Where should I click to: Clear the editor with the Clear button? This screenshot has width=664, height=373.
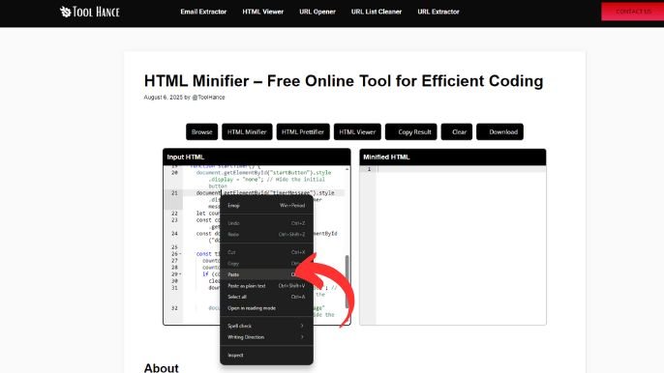(x=457, y=132)
